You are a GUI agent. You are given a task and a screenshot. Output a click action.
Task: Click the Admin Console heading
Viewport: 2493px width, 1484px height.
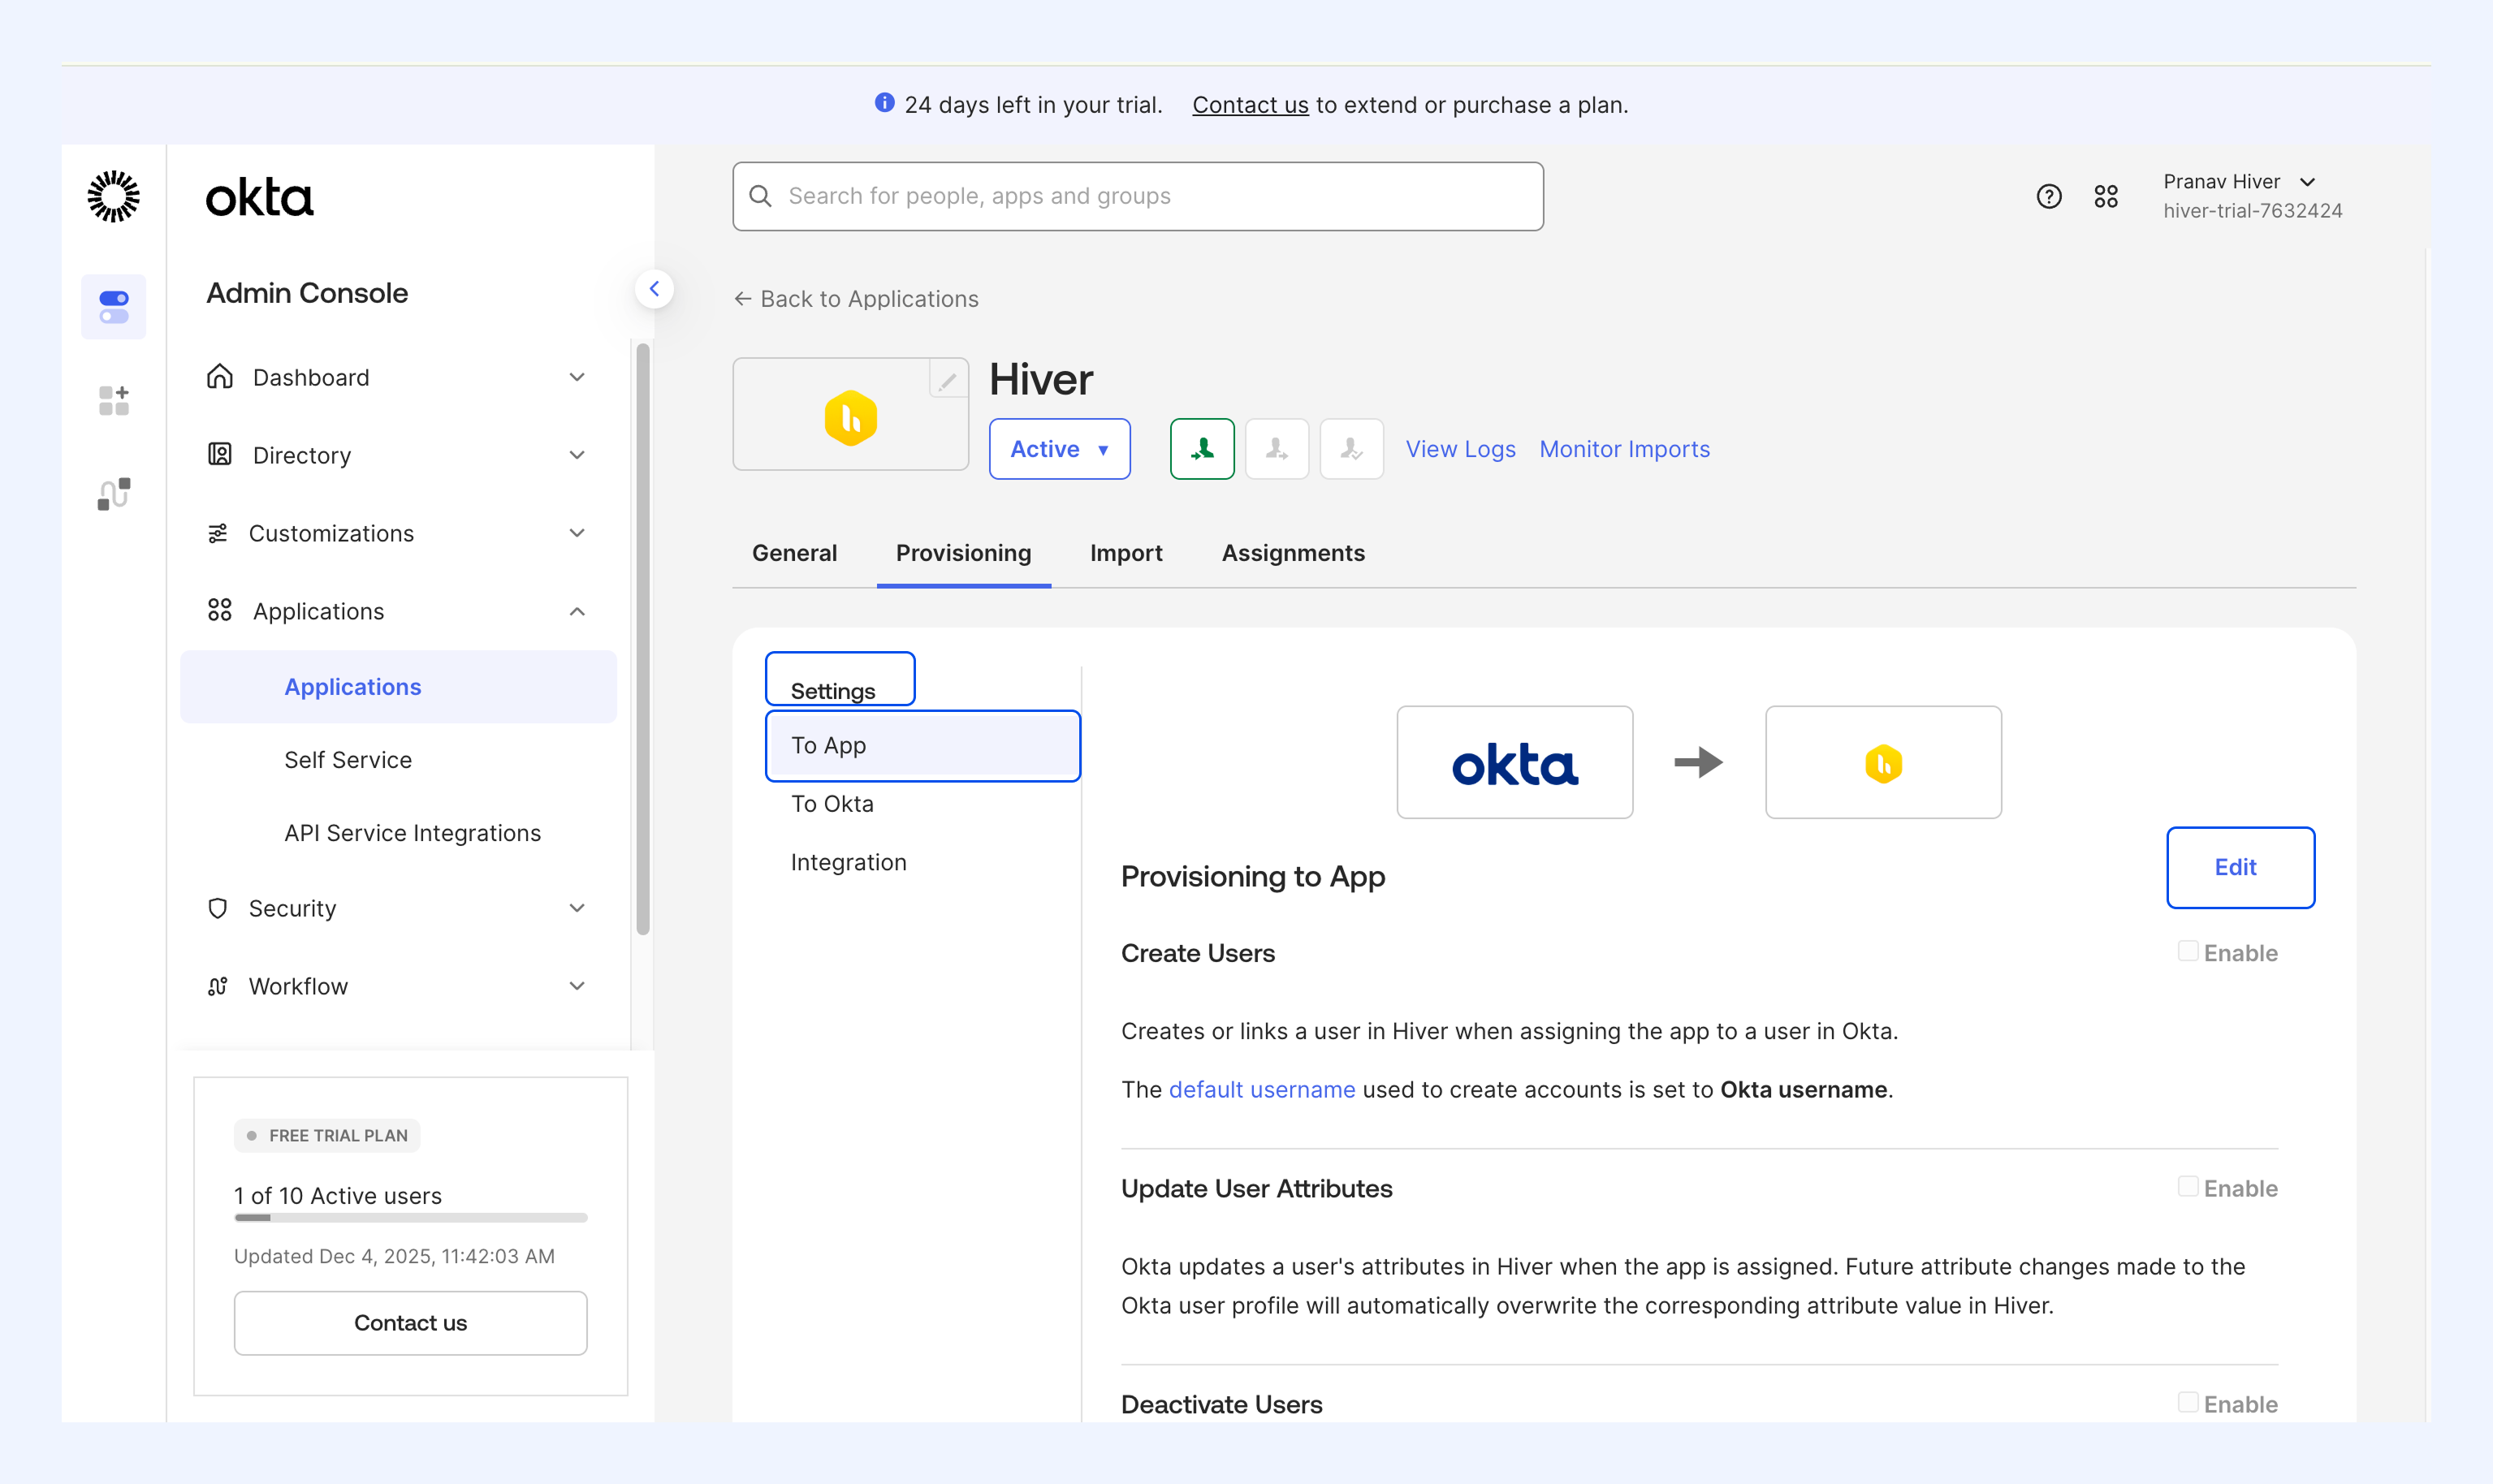(x=307, y=293)
